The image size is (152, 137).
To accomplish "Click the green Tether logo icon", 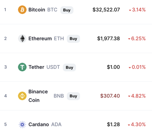I will 22,67.
